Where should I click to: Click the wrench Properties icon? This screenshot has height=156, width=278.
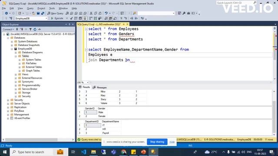point(184,13)
